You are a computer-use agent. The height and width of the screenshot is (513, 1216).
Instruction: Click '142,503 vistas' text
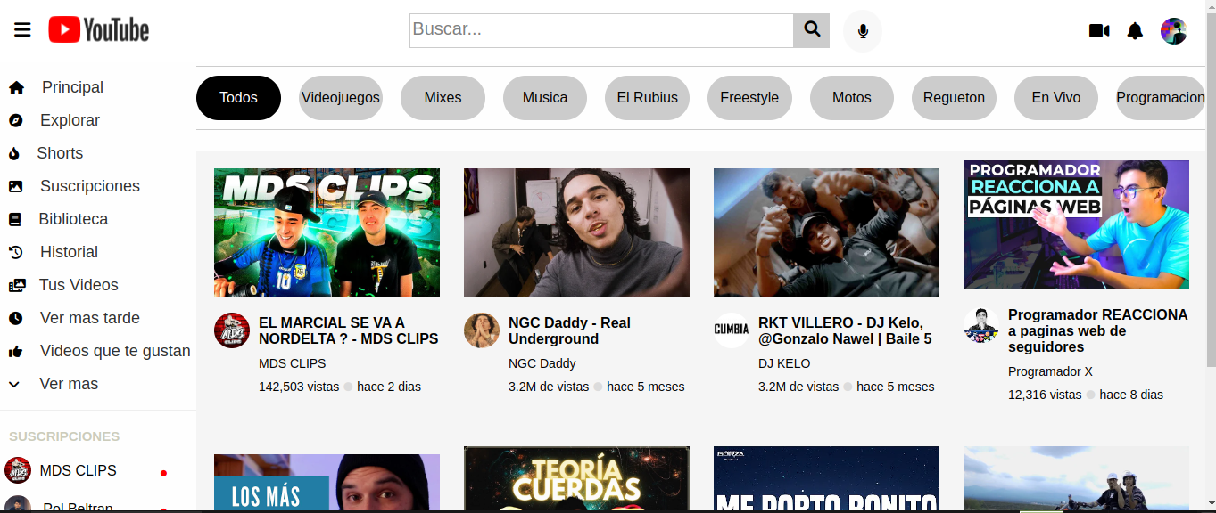click(x=300, y=387)
